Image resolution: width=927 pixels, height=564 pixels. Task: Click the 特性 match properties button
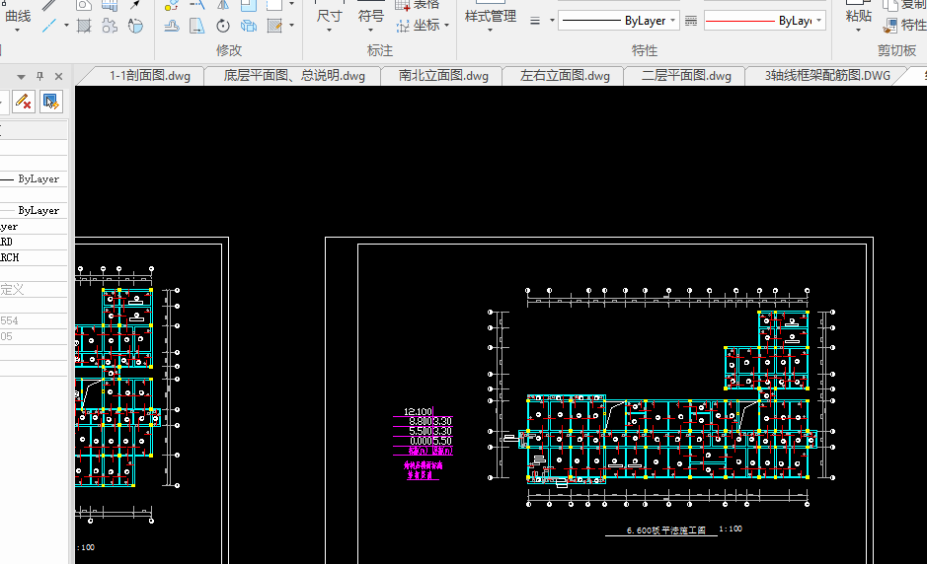pyautogui.click(x=904, y=26)
